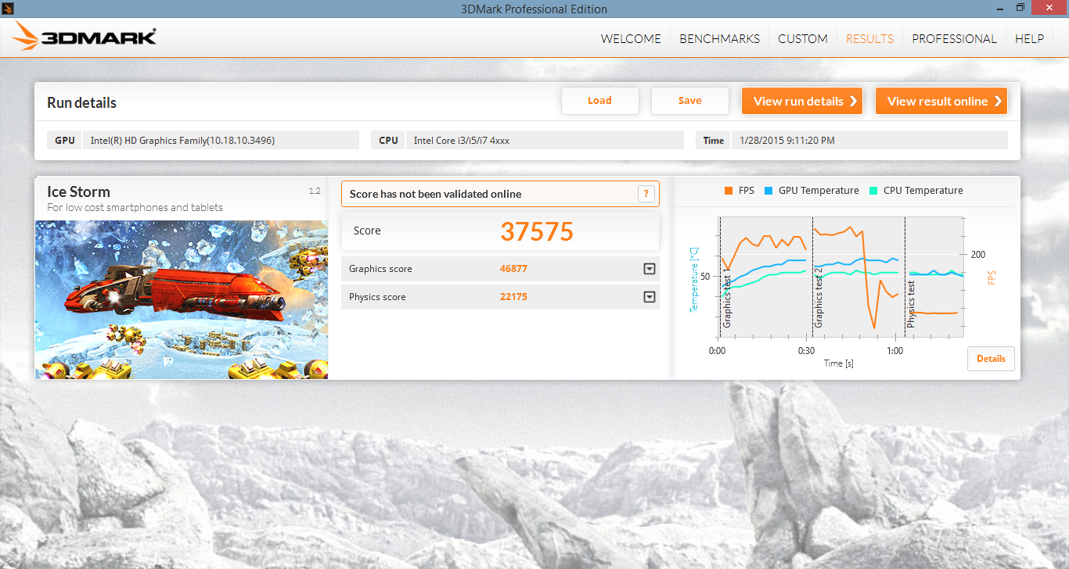Screen dimensions: 1069x569
Task: Click the Physics test chart marker
Action: click(911, 304)
